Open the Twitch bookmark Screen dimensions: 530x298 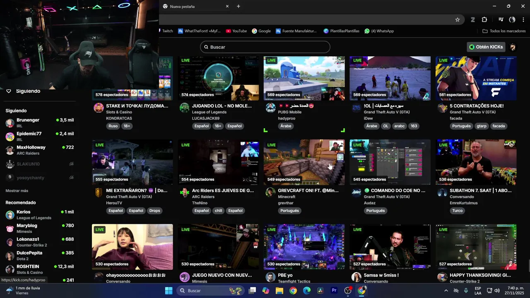pos(167,31)
